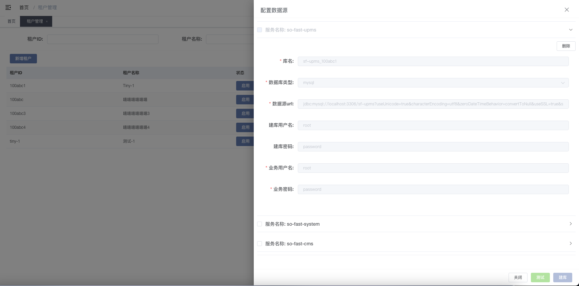Open the 数据库类型 mysql dropdown
This screenshot has width=579, height=286.
coord(433,83)
